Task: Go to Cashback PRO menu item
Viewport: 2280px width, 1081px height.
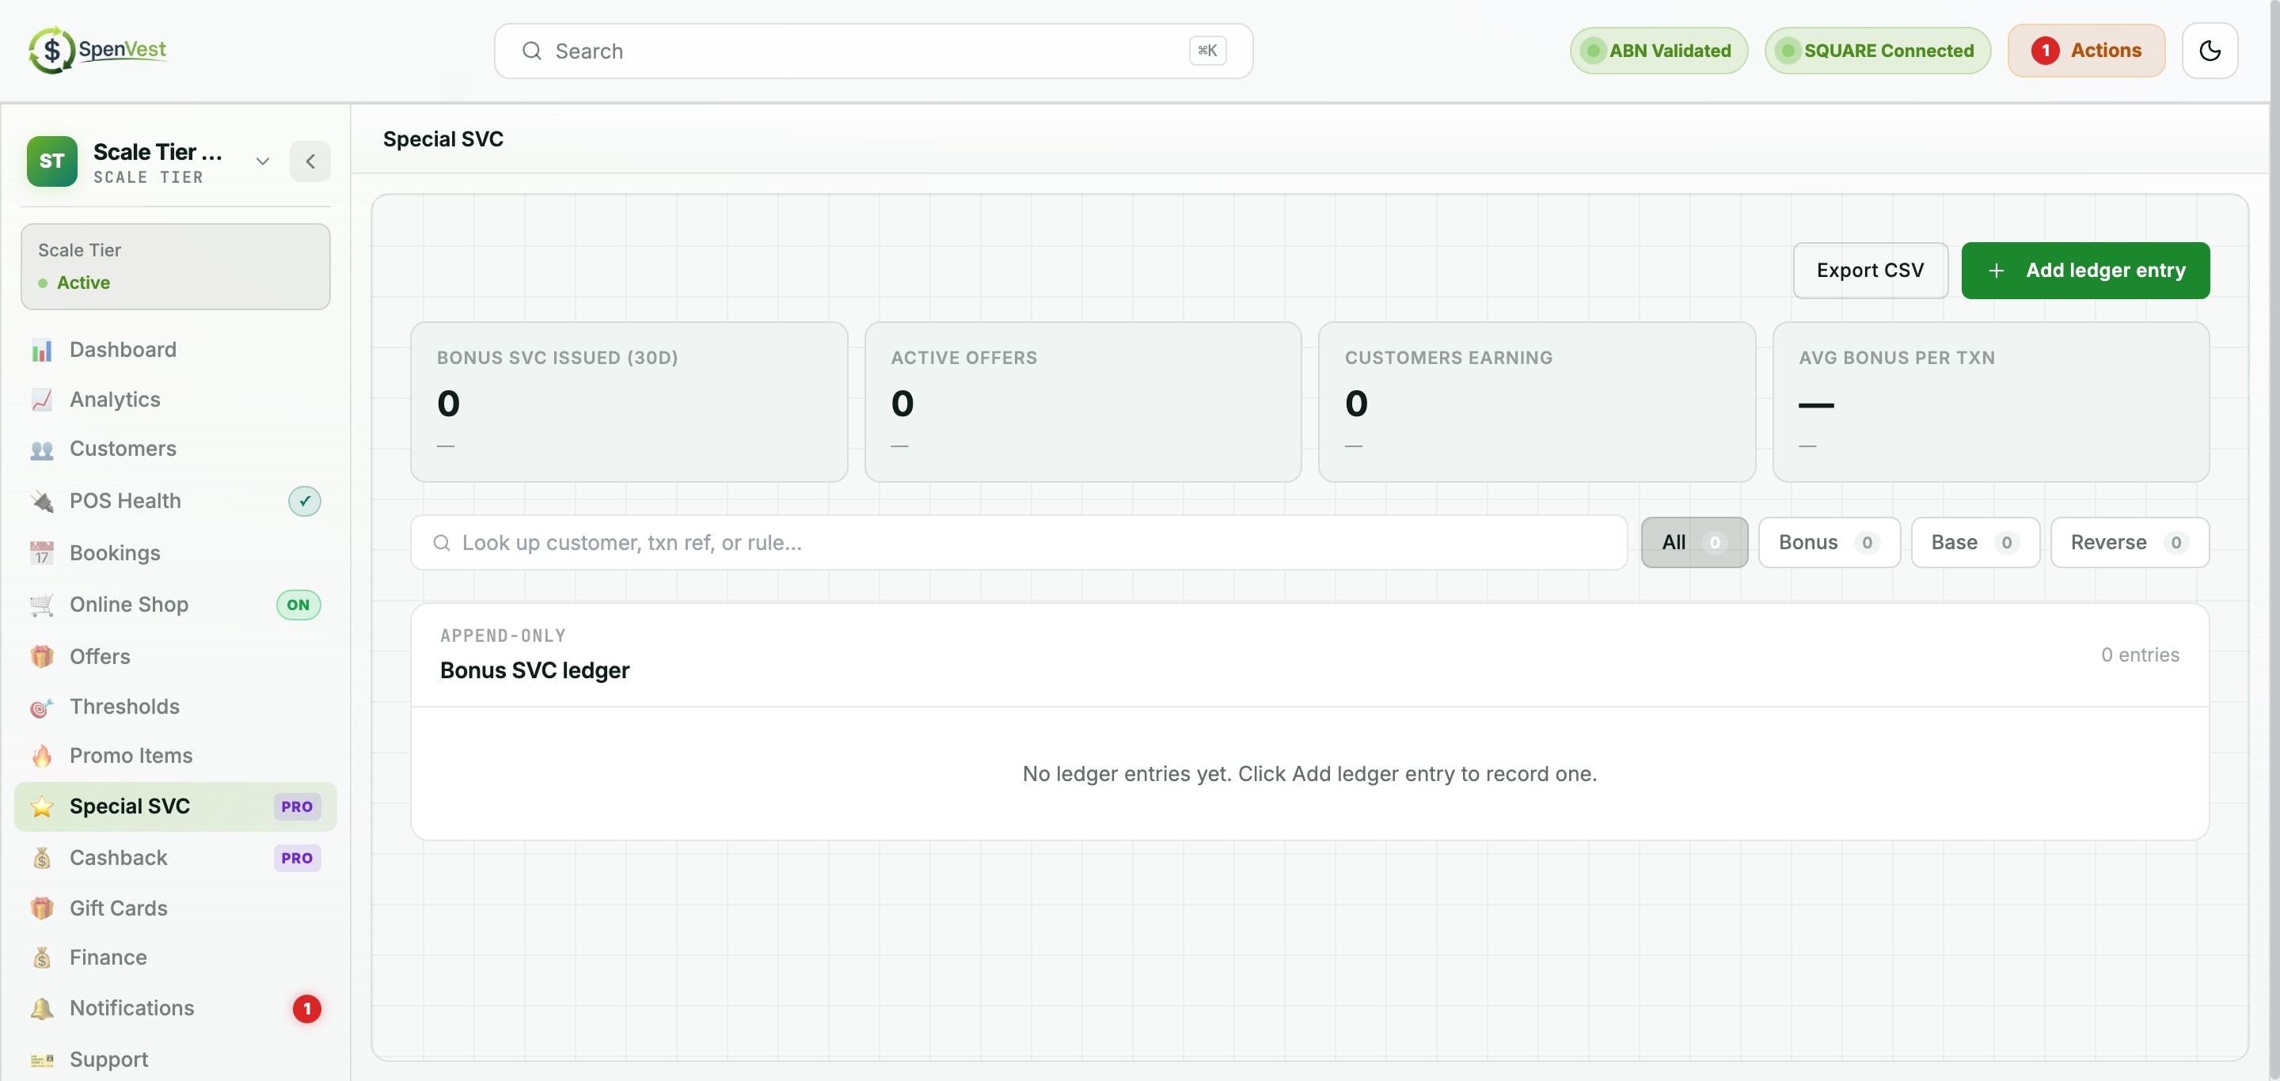Action: pos(175,858)
